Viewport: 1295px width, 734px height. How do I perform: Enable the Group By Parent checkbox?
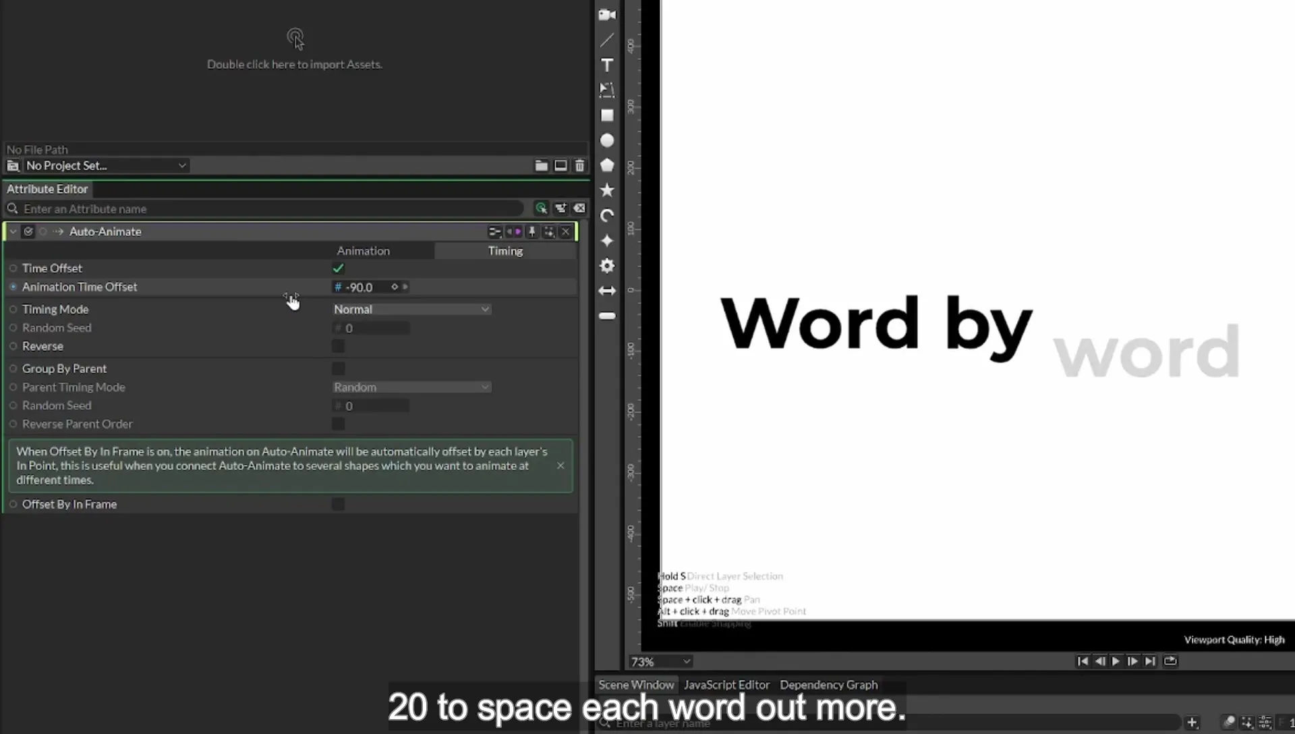tap(338, 368)
